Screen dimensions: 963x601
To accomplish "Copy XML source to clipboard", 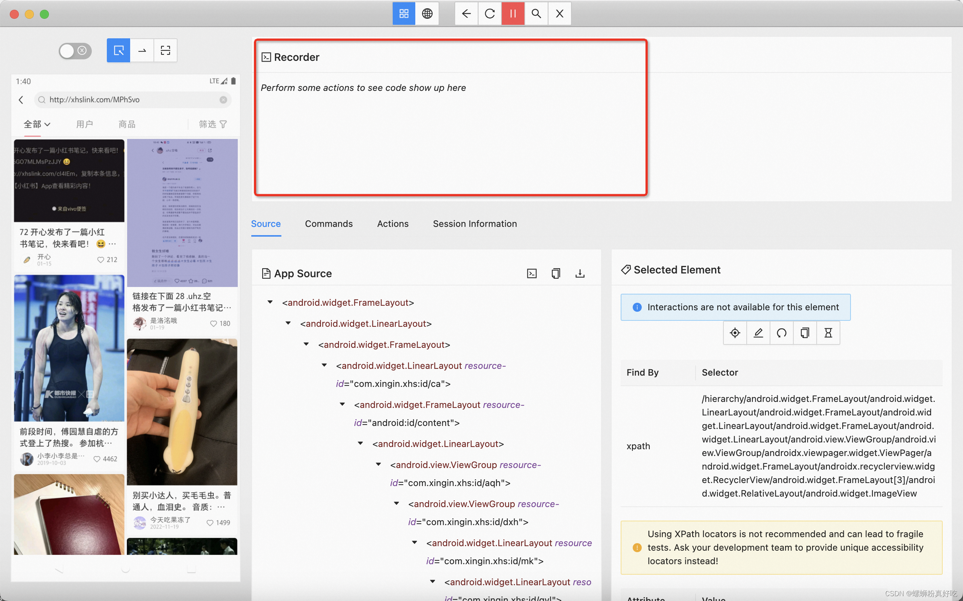I will pyautogui.click(x=556, y=273).
